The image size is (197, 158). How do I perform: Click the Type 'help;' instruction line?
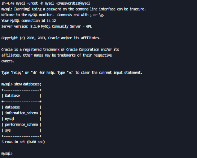coord(72,73)
